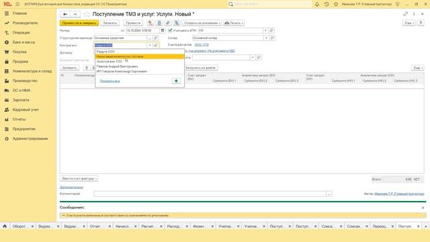Open the history clock icon

(x=327, y=4)
